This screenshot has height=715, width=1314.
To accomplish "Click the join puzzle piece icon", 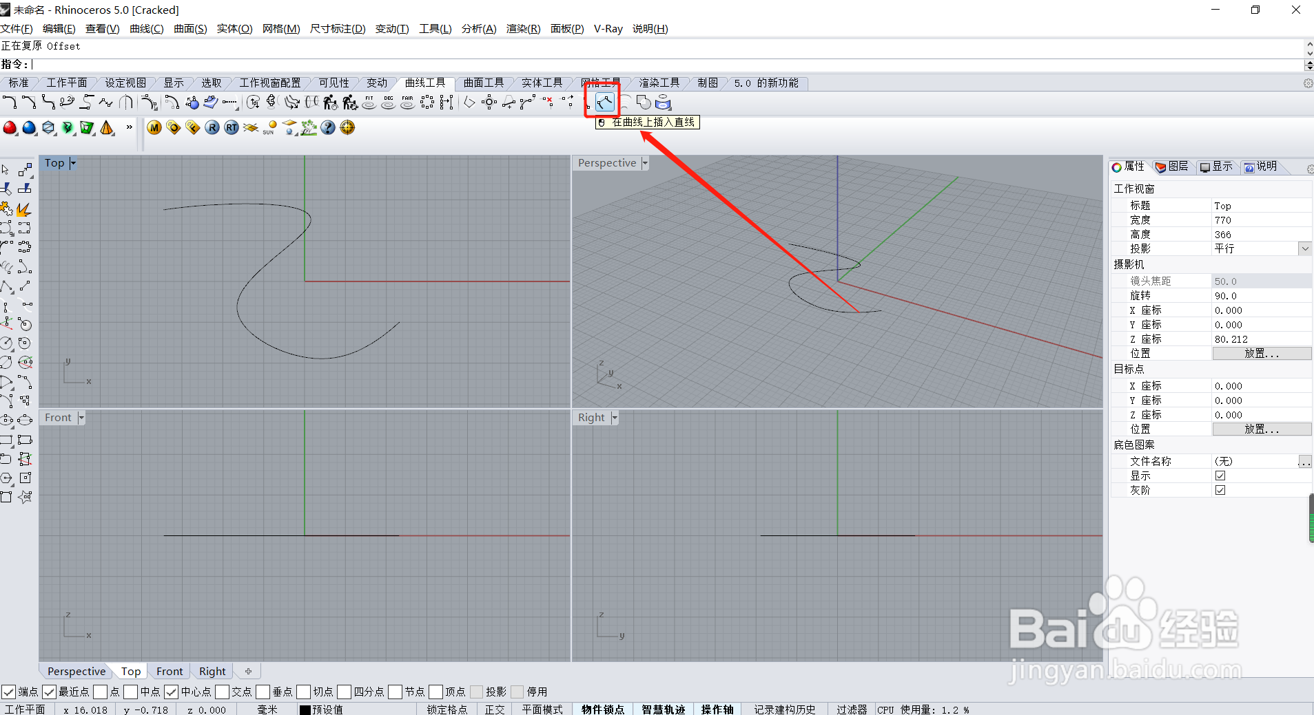I will (x=6, y=209).
